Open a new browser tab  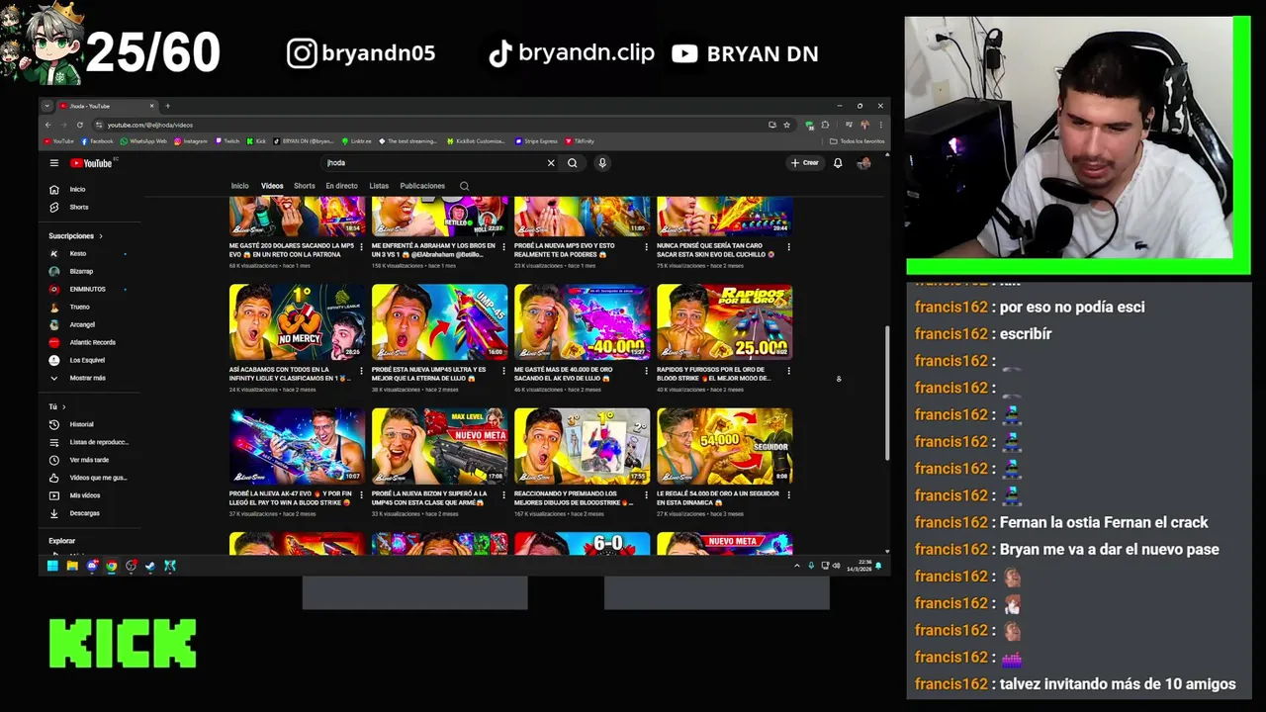point(167,106)
